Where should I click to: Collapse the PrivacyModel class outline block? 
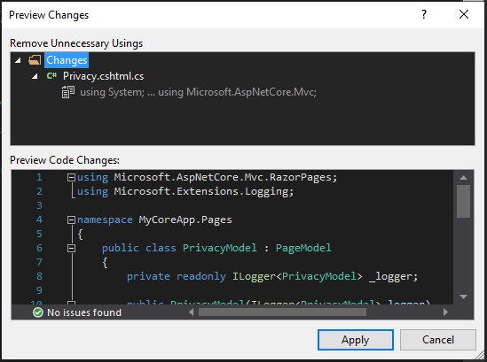click(72, 248)
